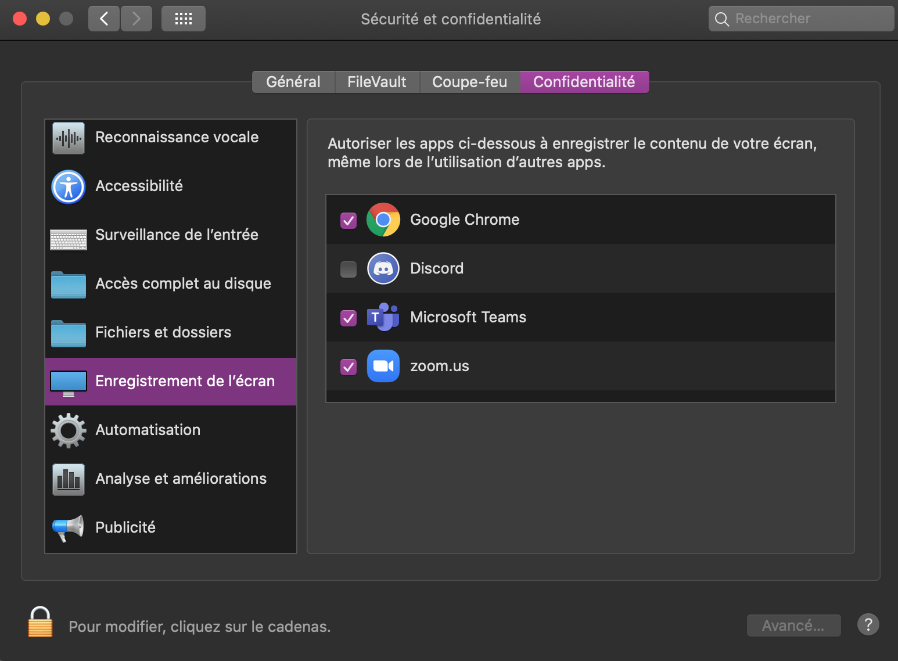Uncheck Google Chrome screen recording permission
The width and height of the screenshot is (898, 661).
(349, 221)
